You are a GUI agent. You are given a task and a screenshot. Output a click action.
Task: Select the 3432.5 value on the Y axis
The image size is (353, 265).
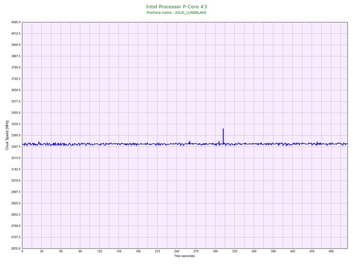(x=16, y=124)
